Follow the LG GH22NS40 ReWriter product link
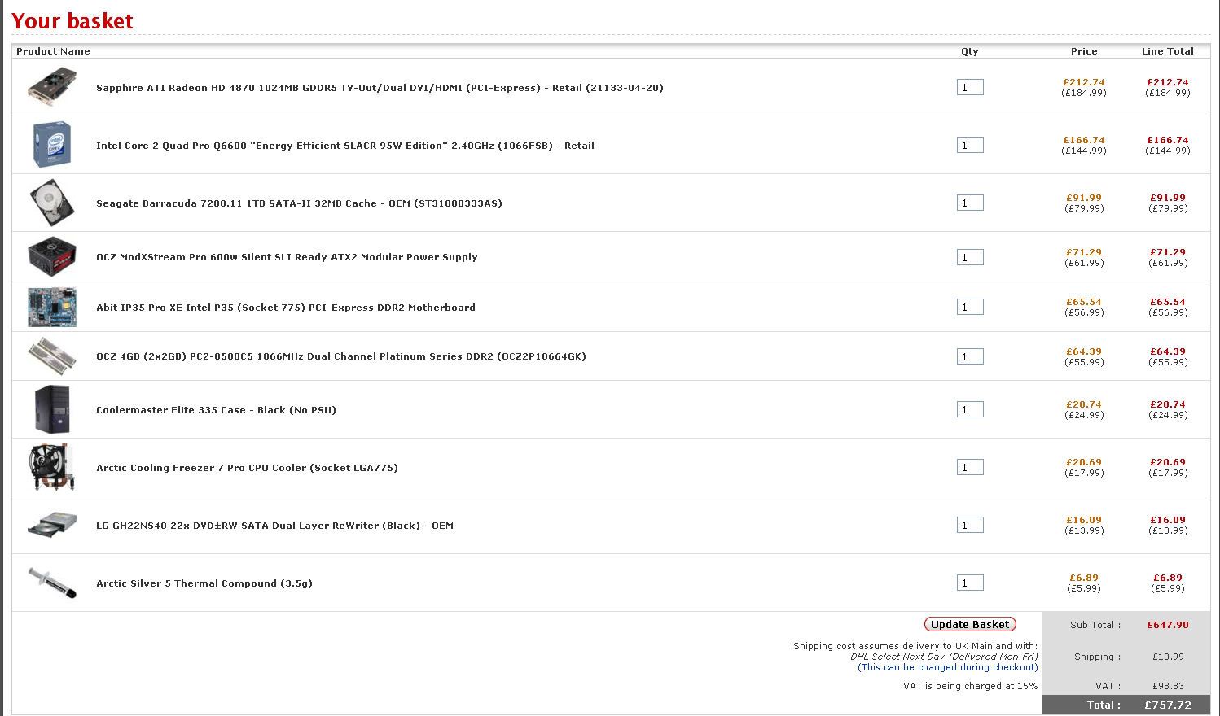The height and width of the screenshot is (716, 1220). [274, 526]
